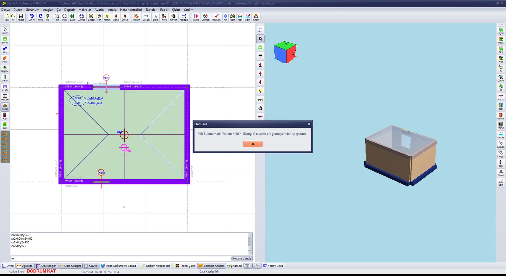
Task: Click the Pencere tool icon
Action: click(x=5, y=97)
